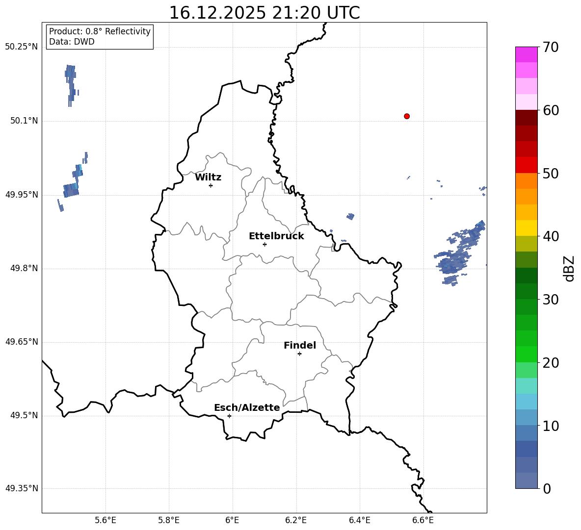Click the Product: 0.8° Reflectivity text

point(100,31)
